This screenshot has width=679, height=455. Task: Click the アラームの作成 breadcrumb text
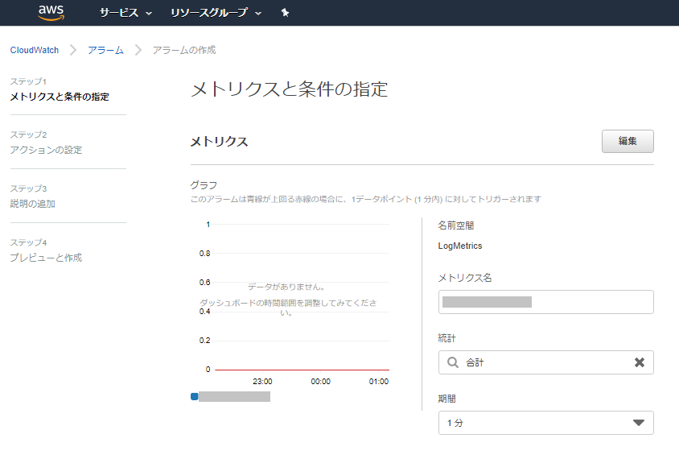[x=184, y=50]
